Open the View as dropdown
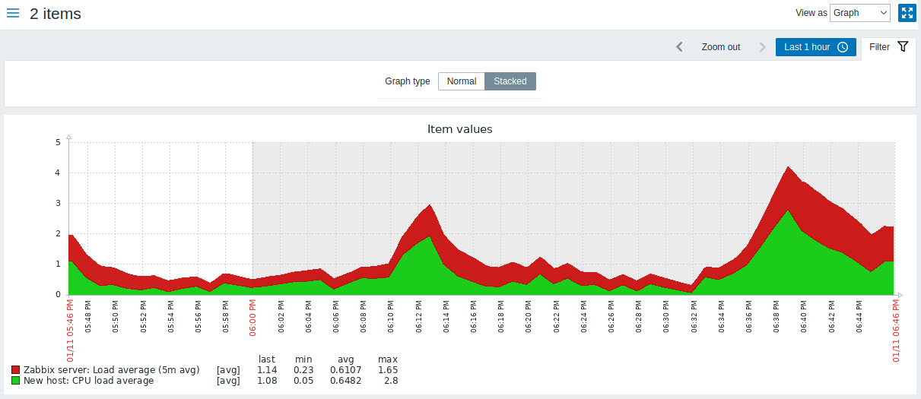This screenshot has height=399, width=921. (859, 13)
